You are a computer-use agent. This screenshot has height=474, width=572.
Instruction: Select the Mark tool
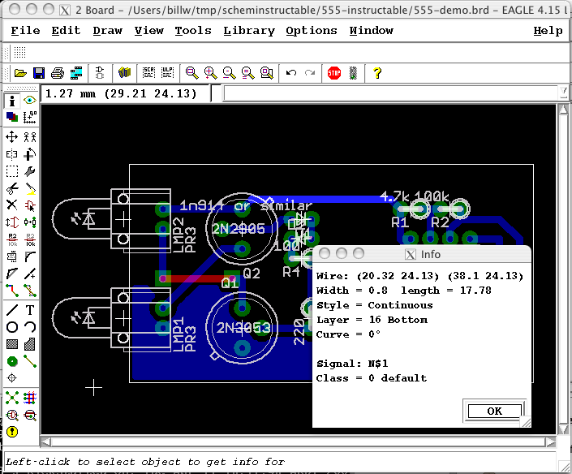coord(29,117)
